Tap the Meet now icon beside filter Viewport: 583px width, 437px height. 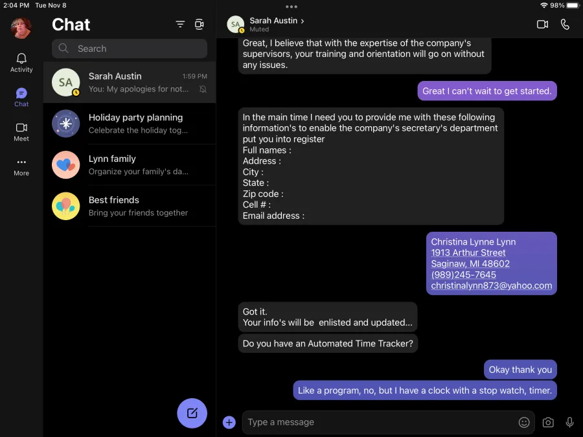(200, 24)
